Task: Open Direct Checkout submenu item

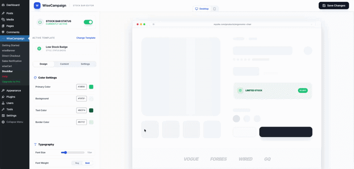Action: click(x=11, y=55)
